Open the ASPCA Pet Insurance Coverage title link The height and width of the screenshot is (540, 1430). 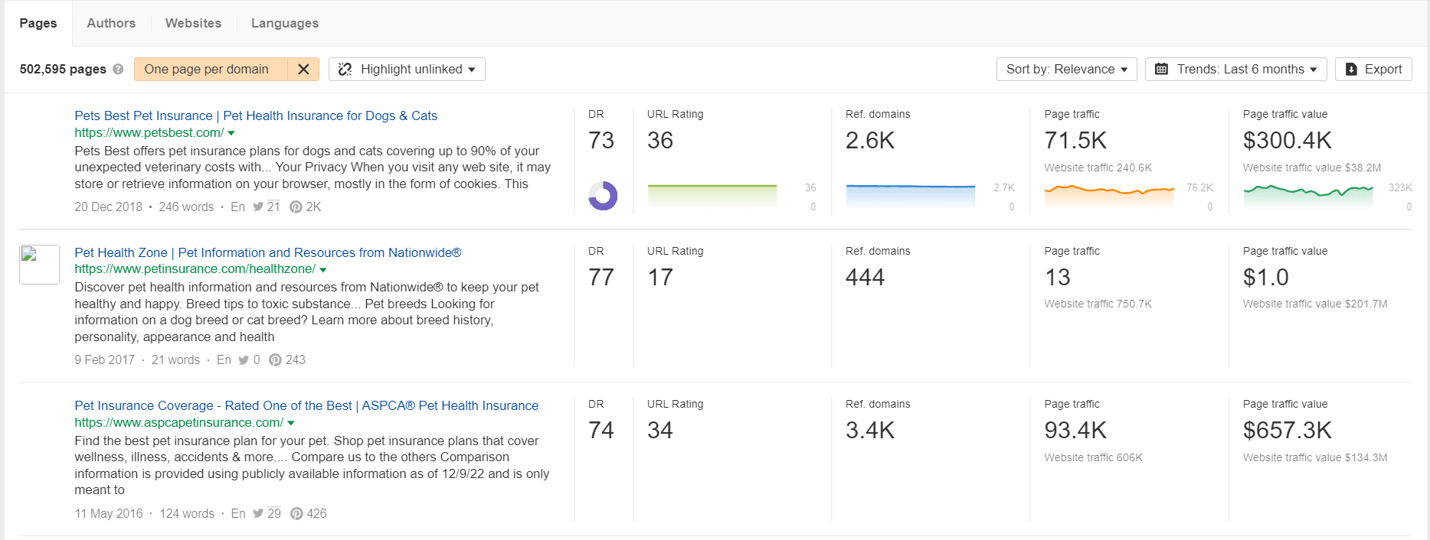306,405
